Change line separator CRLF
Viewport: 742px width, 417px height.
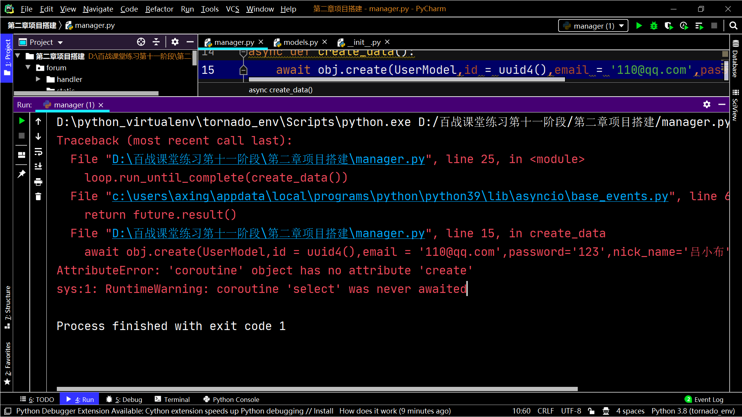(x=546, y=411)
